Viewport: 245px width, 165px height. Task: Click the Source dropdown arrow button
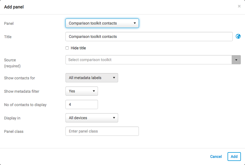tap(236, 60)
